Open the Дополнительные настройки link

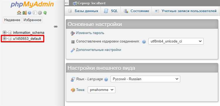coord(99,50)
